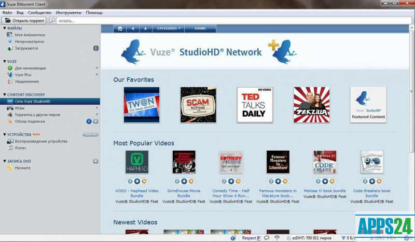The width and height of the screenshot is (415, 242).
Task: Click info icon under Code Breakers bundle
Action: [x=365, y=181]
